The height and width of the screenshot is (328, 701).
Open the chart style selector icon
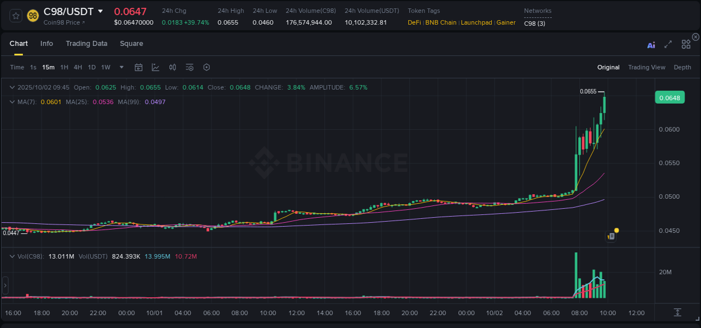[155, 67]
